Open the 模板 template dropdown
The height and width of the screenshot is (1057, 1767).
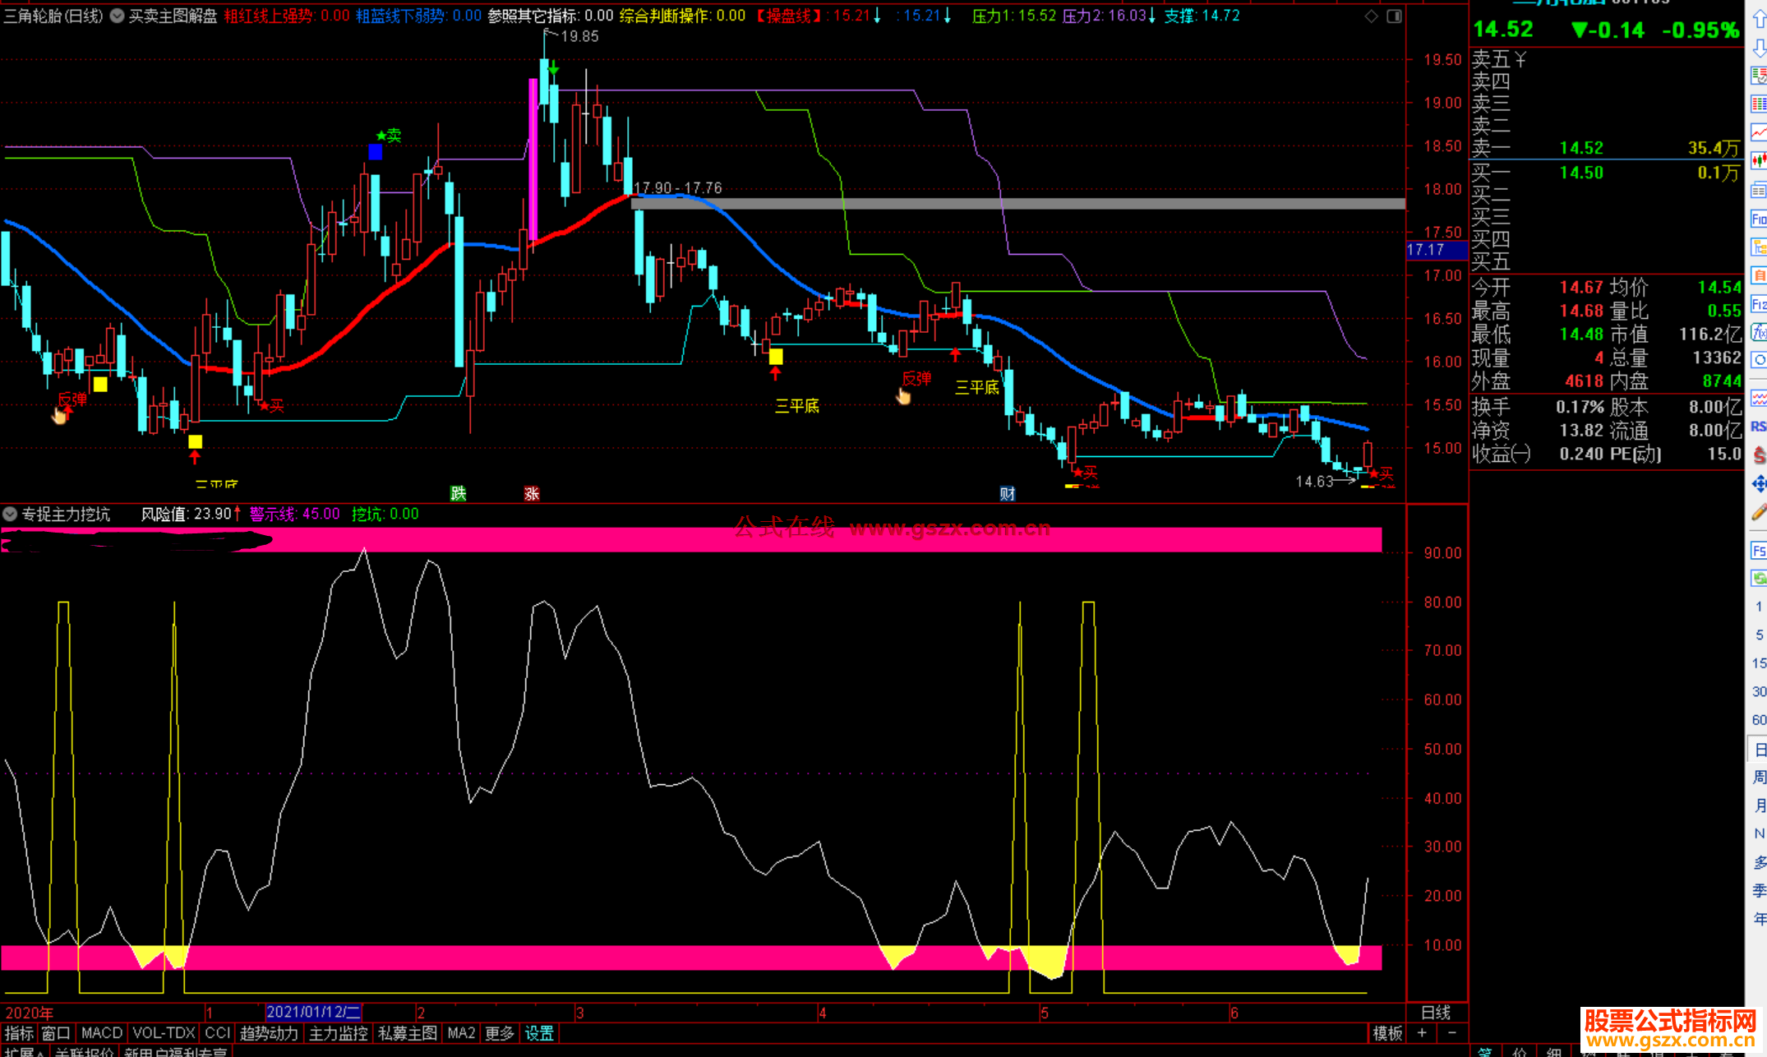(x=1387, y=1033)
